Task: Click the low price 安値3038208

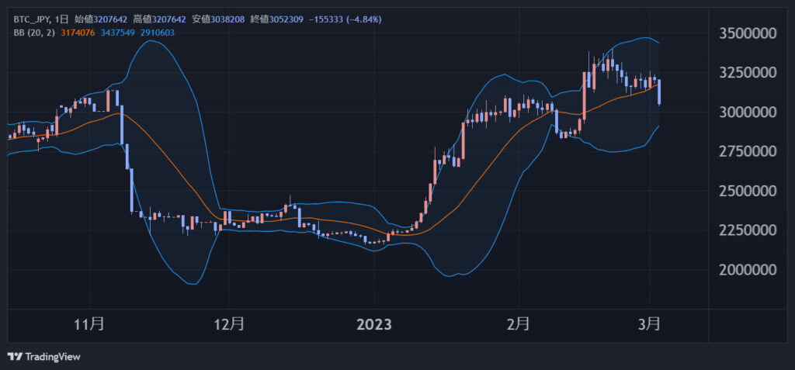Action: pyautogui.click(x=218, y=19)
